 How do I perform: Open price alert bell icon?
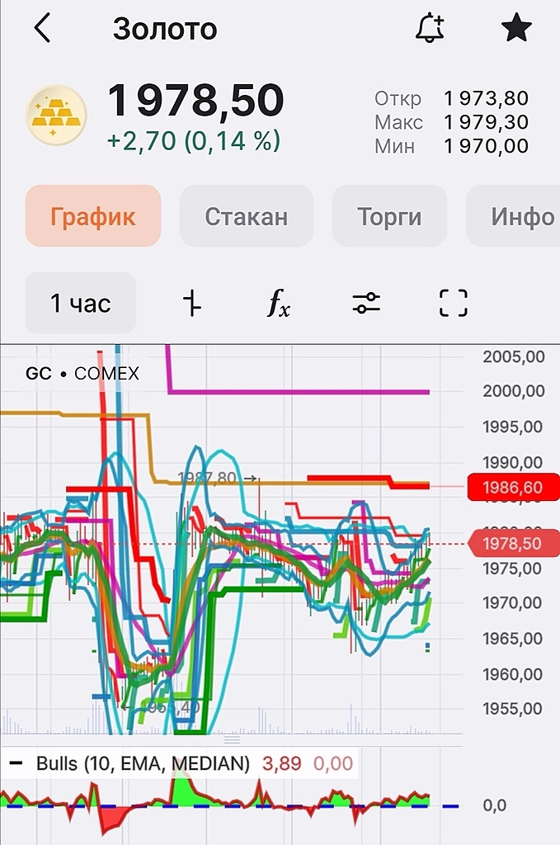429,29
